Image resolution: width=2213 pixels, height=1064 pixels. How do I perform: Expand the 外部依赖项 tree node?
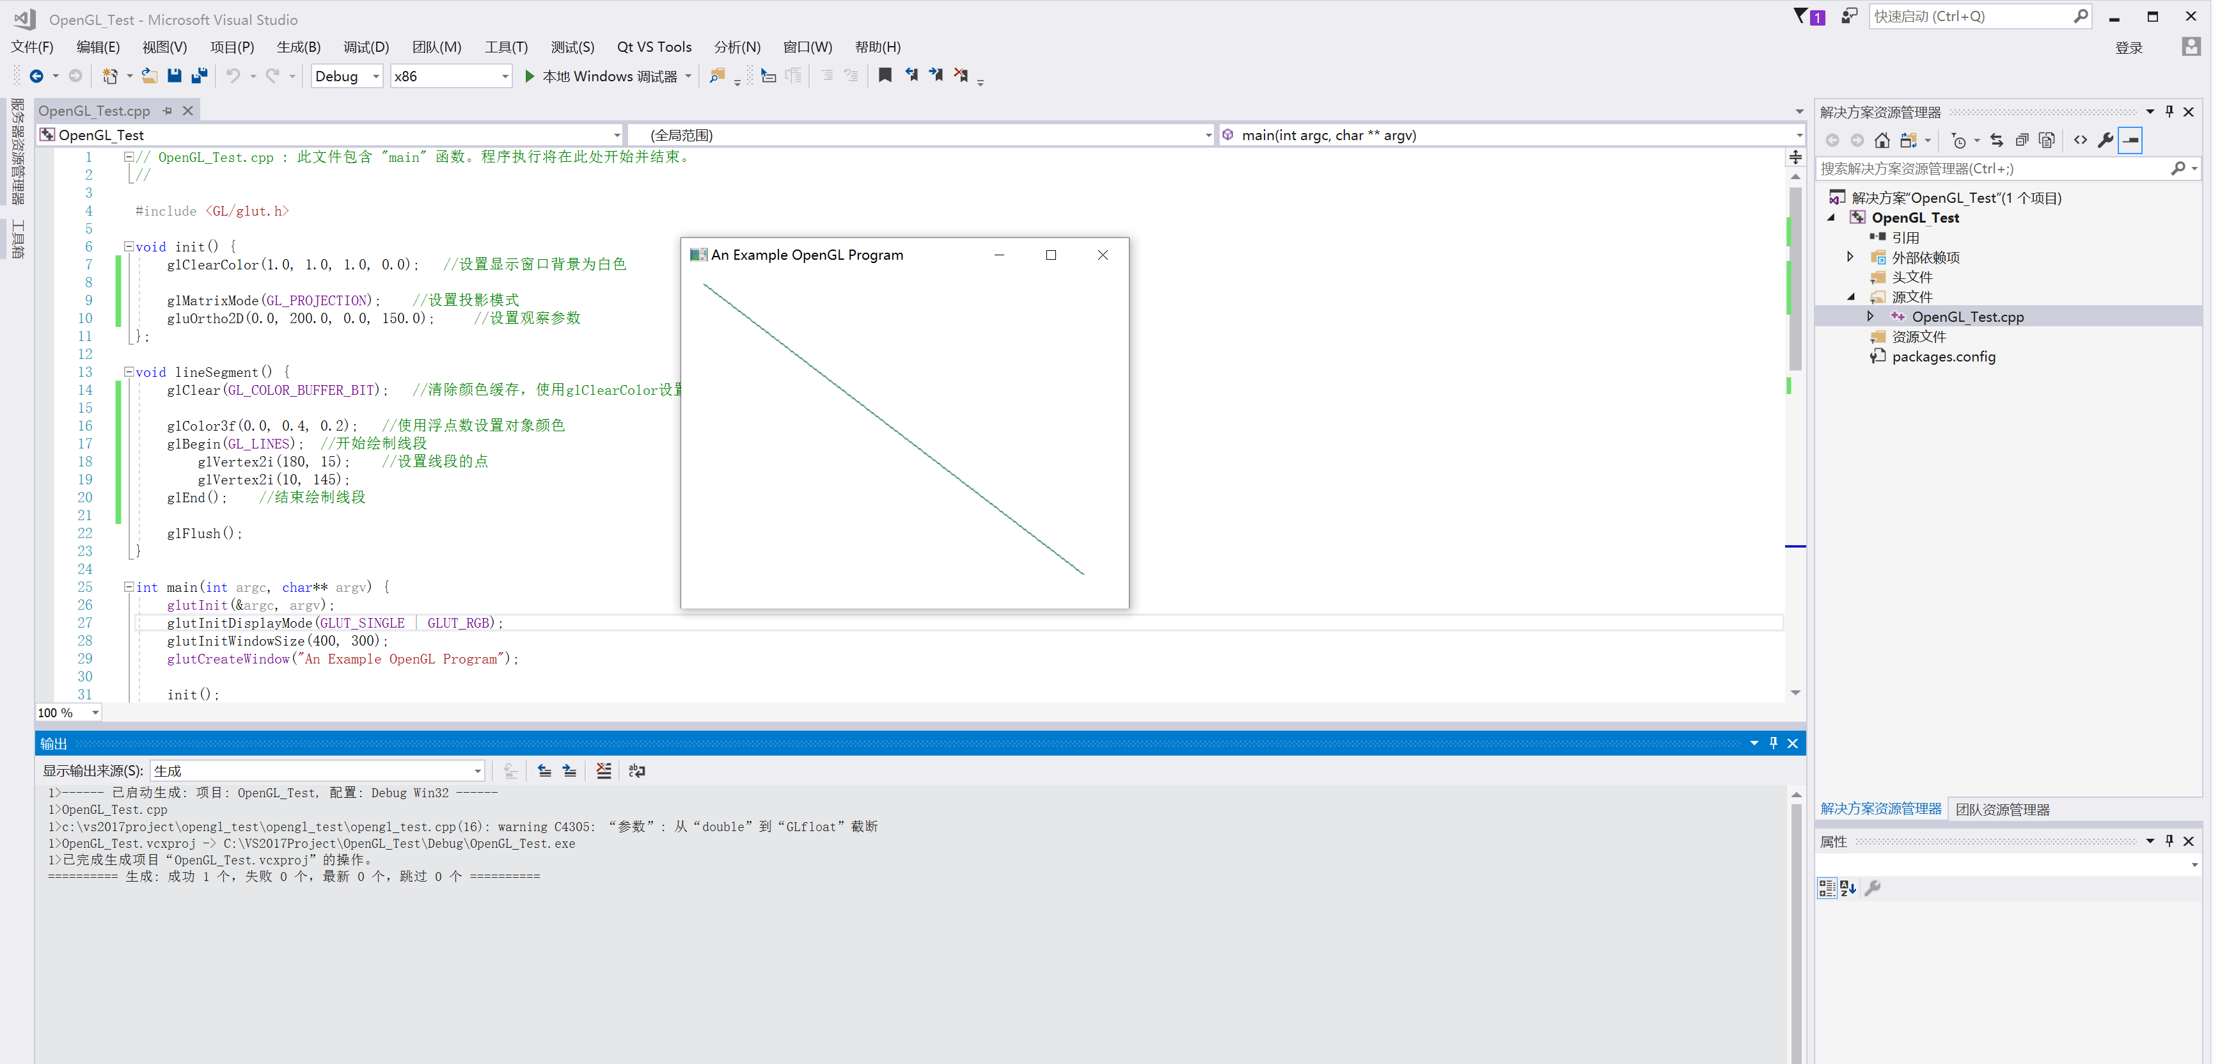click(x=1850, y=257)
